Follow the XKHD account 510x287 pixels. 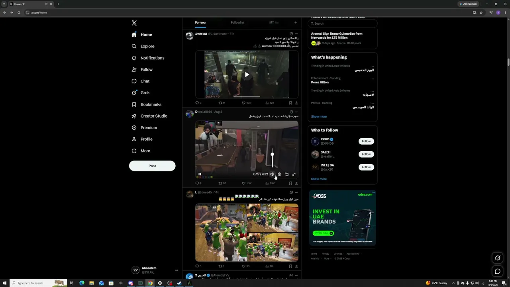click(366, 141)
